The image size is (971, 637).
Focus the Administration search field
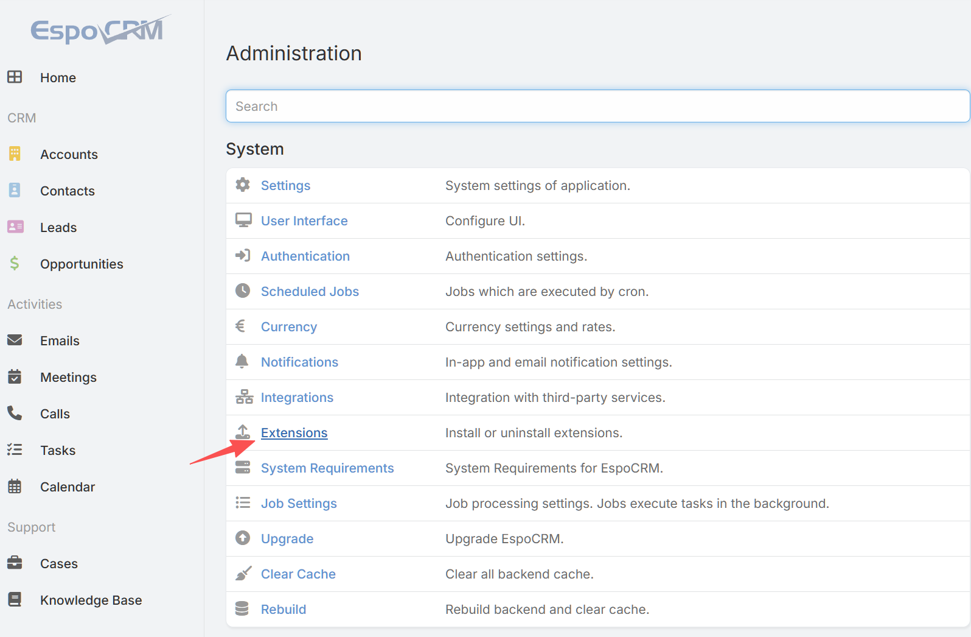click(x=597, y=106)
